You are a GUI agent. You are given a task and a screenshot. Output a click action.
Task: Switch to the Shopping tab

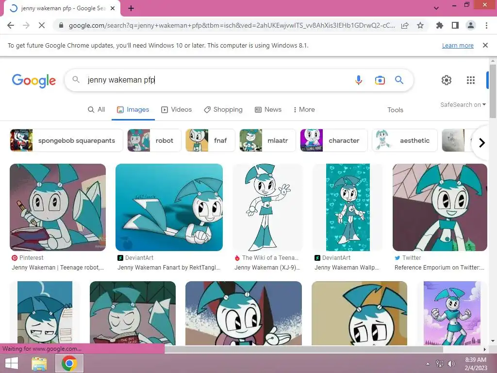[223, 109]
